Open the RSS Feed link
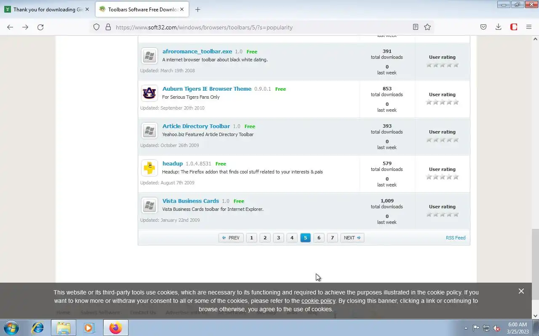 456,238
